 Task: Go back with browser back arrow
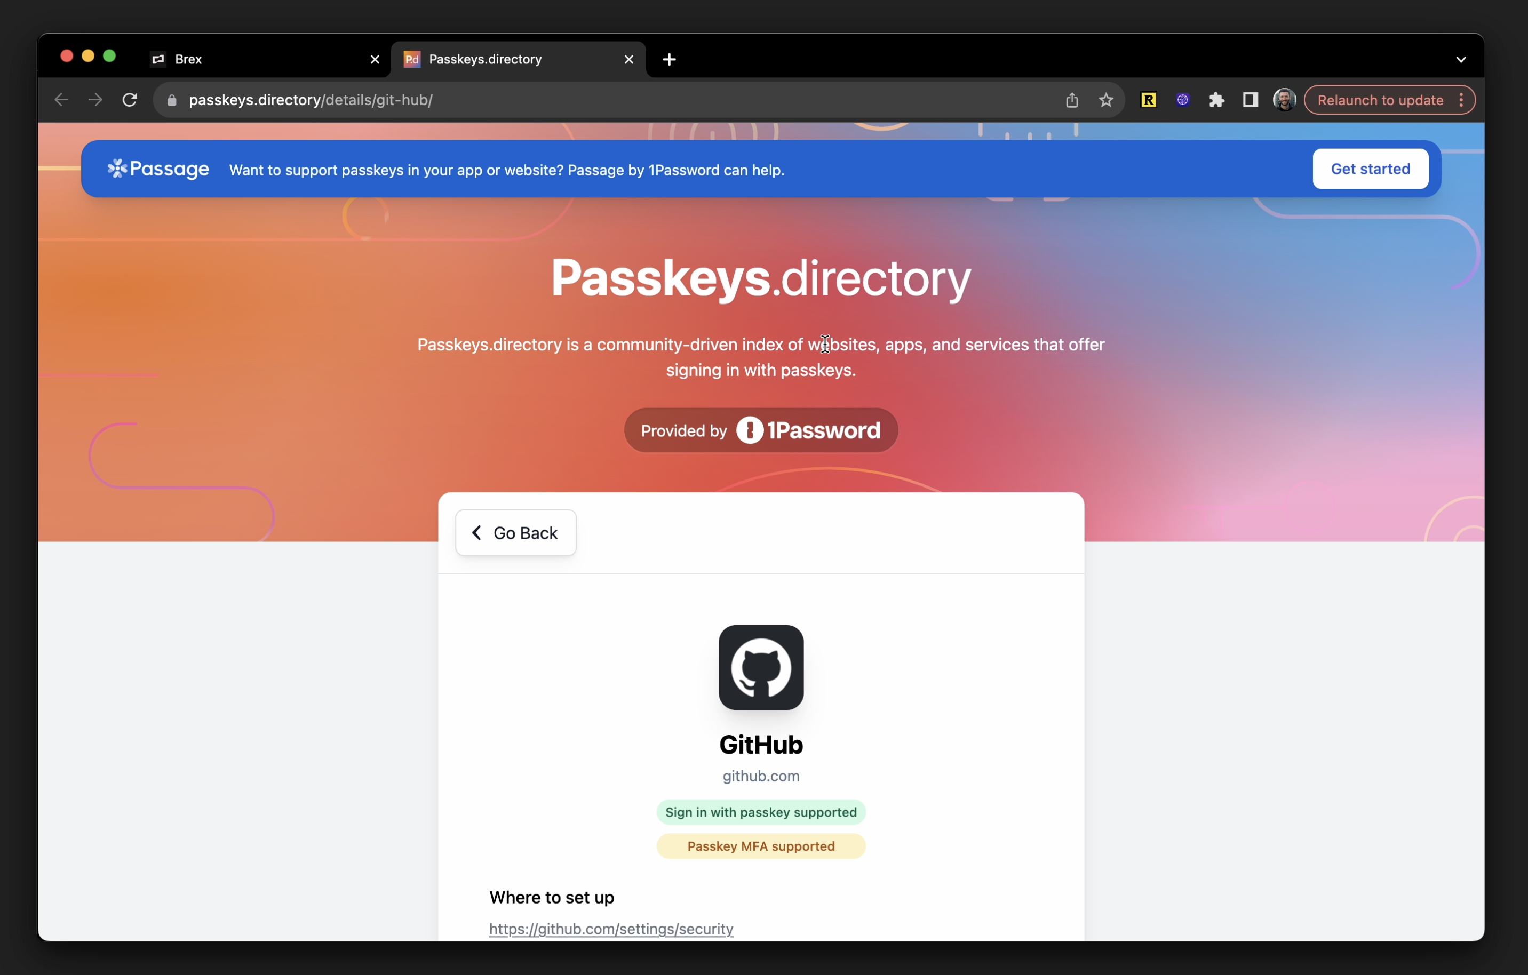(x=61, y=100)
